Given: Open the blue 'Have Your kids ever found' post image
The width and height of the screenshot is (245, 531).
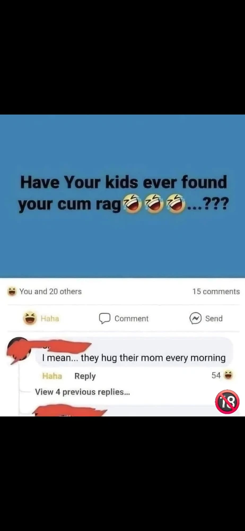Looking at the screenshot, I should 122,196.
